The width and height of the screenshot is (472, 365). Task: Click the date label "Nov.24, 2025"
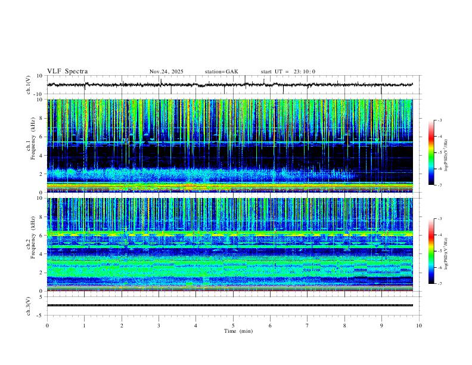(x=166, y=72)
